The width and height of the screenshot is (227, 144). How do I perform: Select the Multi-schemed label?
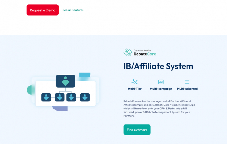pos(187,89)
